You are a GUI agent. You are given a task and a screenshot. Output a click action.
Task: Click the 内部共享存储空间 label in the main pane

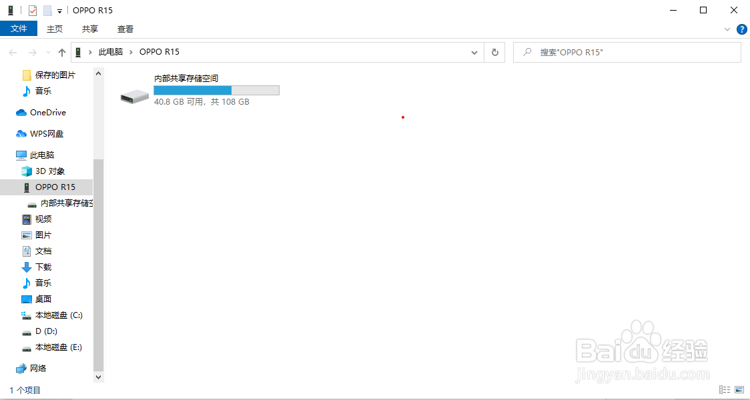(x=186, y=79)
